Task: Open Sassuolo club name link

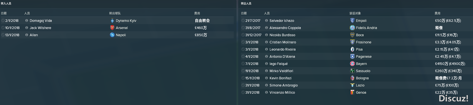Action: [363, 71]
